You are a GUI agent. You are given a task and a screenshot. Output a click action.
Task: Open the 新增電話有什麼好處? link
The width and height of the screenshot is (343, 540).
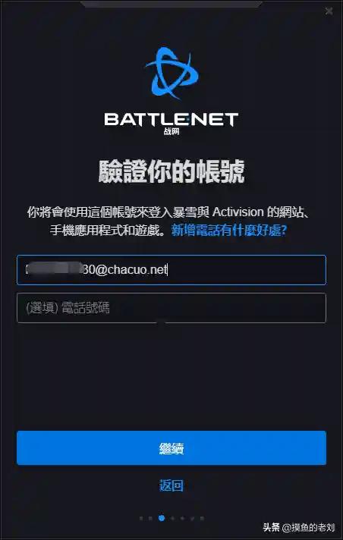click(x=229, y=230)
